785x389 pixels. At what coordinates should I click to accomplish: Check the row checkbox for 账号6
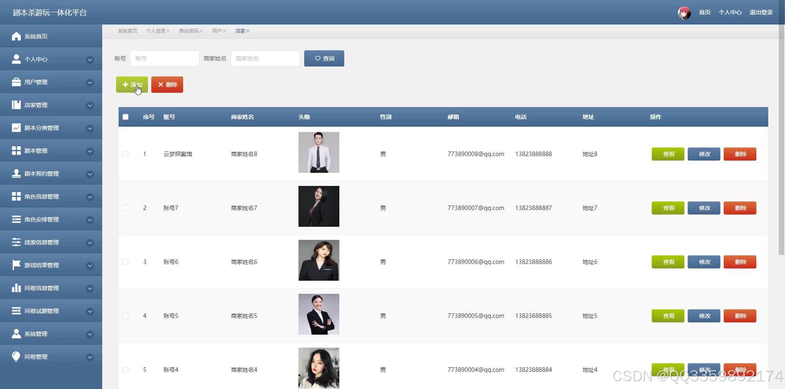[x=126, y=262]
